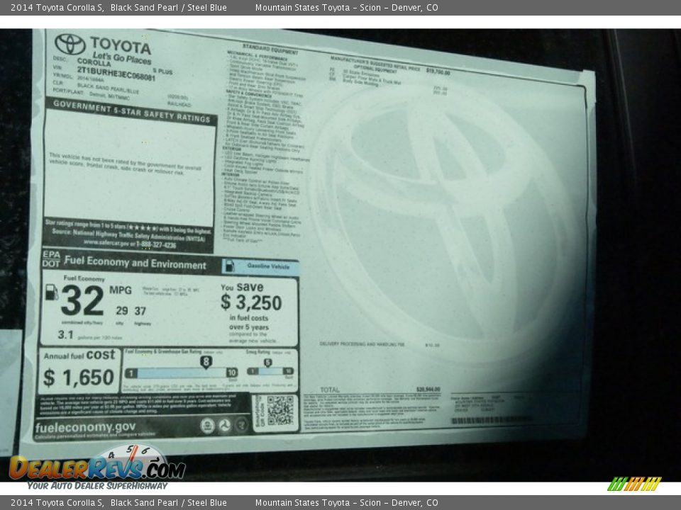
Task: Click the Annual fuel cost $1,650 box
Action: [x=79, y=370]
